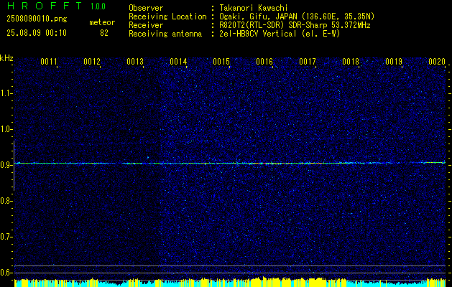Click the 0020 time marker
Viewport: 452px width, 287px height.
tap(437, 62)
